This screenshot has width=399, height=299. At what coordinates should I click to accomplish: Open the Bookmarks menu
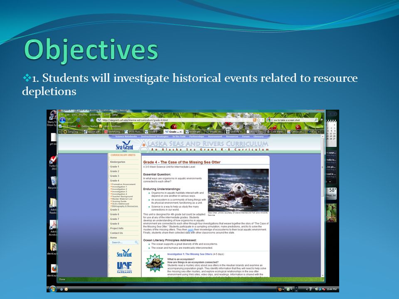point(96,115)
